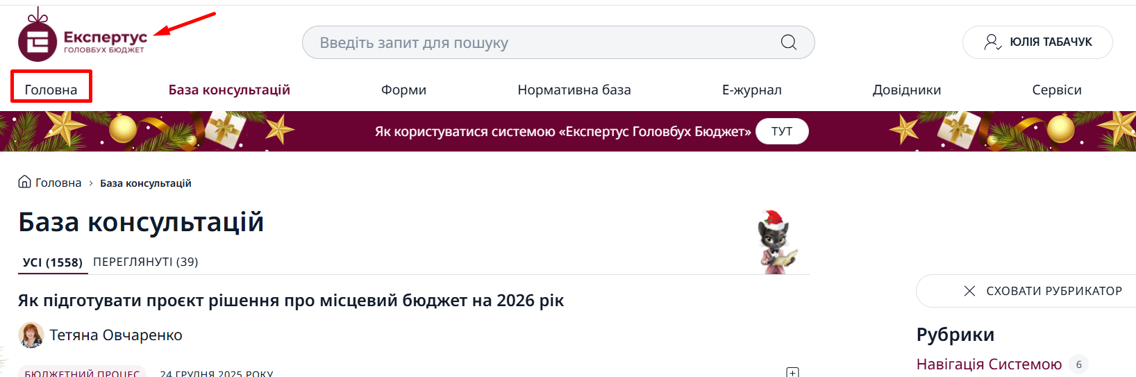Open the Головна menu item
This screenshot has height=377, width=1136.
point(51,90)
